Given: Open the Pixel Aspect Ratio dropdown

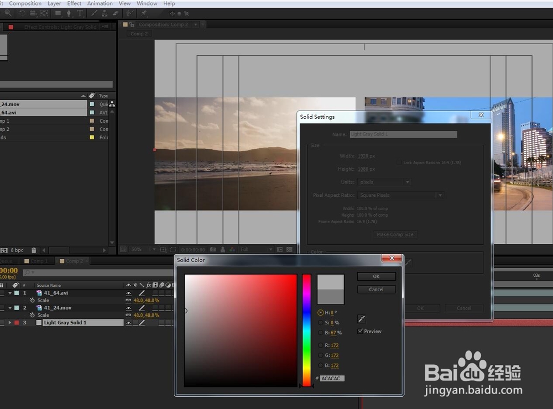Looking at the screenshot, I should tap(400, 195).
